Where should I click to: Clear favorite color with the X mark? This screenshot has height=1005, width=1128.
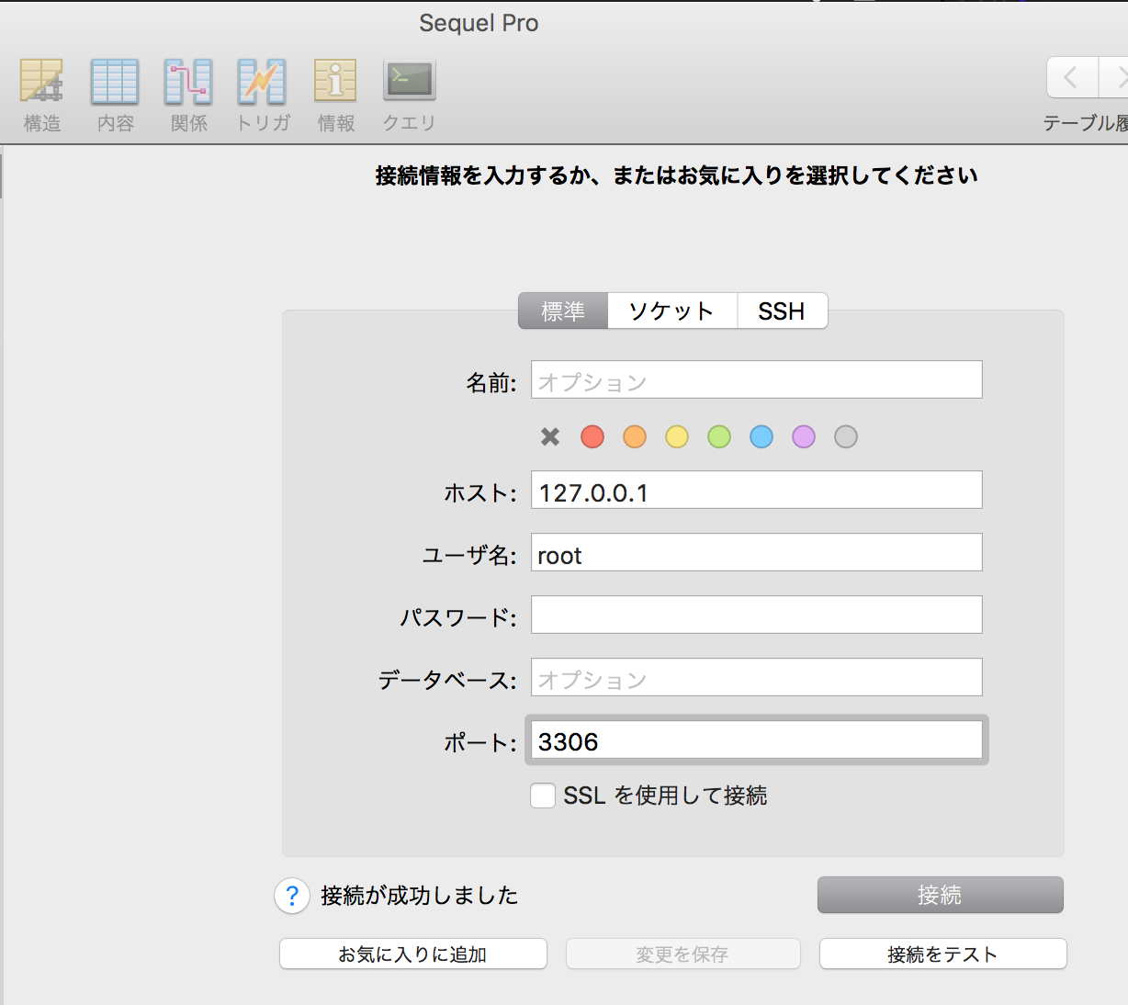click(x=550, y=436)
